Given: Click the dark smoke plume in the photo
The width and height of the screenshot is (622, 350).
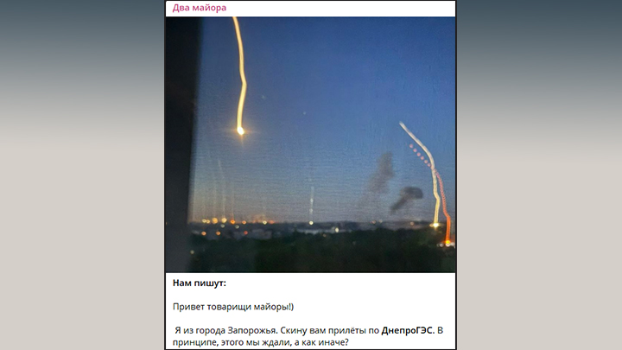Looking at the screenshot, I should click(381, 174).
